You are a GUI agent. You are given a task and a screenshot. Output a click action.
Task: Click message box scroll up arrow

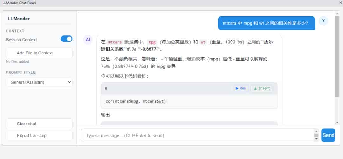(316, 131)
